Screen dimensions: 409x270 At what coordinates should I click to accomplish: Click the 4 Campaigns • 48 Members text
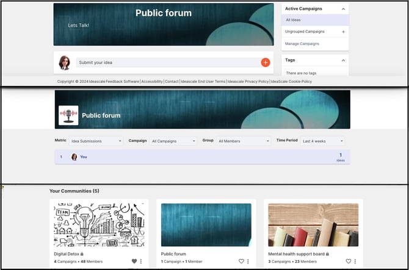click(x=78, y=261)
